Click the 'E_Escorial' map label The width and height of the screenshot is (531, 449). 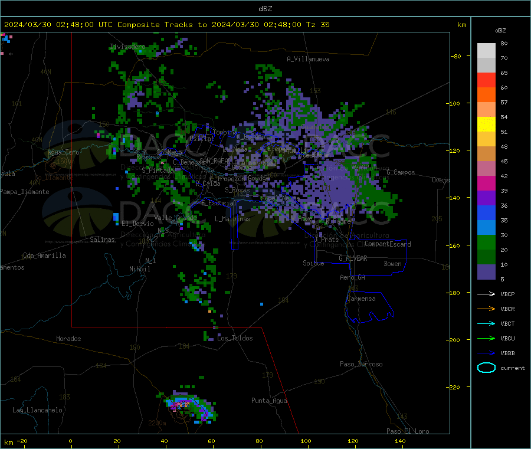click(x=219, y=203)
